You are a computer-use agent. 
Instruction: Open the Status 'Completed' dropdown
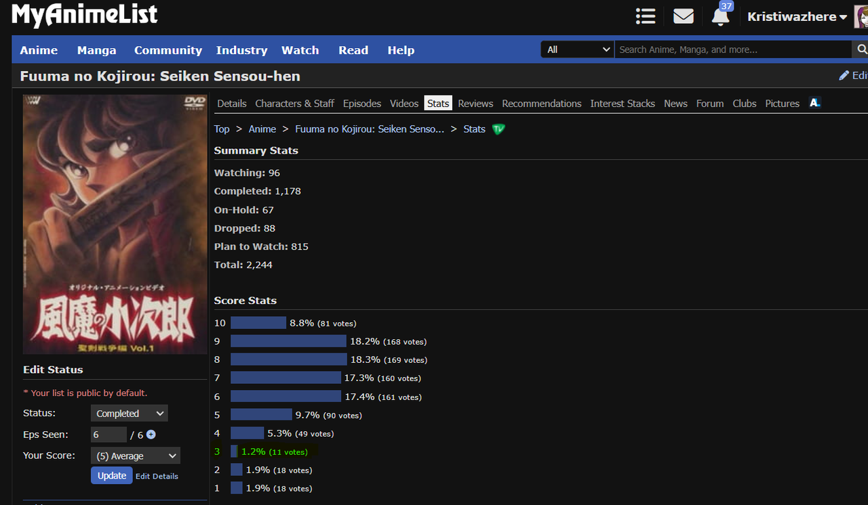129,413
